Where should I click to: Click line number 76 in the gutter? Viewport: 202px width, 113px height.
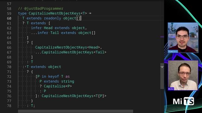[x=9, y=96]
